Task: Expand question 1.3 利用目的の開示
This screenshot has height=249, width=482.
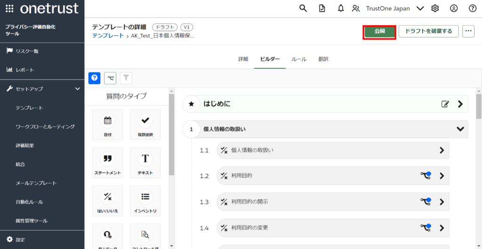Action: 442,202
